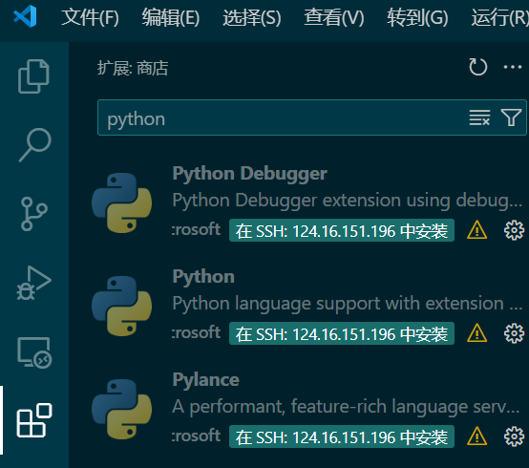Open the Run and Debug view
This screenshot has height=468, width=529.
coord(33,283)
